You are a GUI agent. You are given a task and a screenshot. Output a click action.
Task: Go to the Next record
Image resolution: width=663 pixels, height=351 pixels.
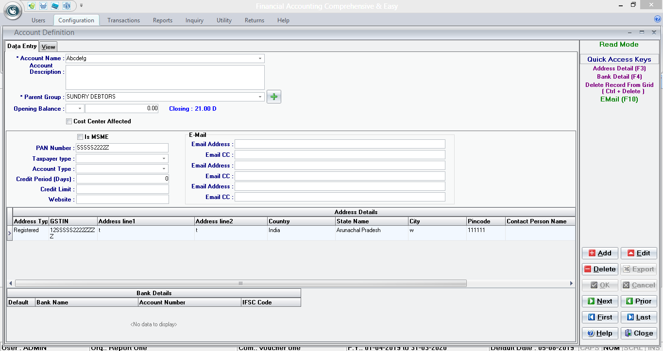coord(600,301)
